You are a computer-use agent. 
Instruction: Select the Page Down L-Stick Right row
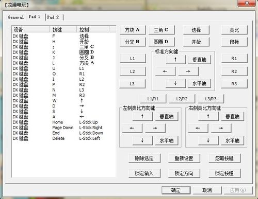point(63,128)
